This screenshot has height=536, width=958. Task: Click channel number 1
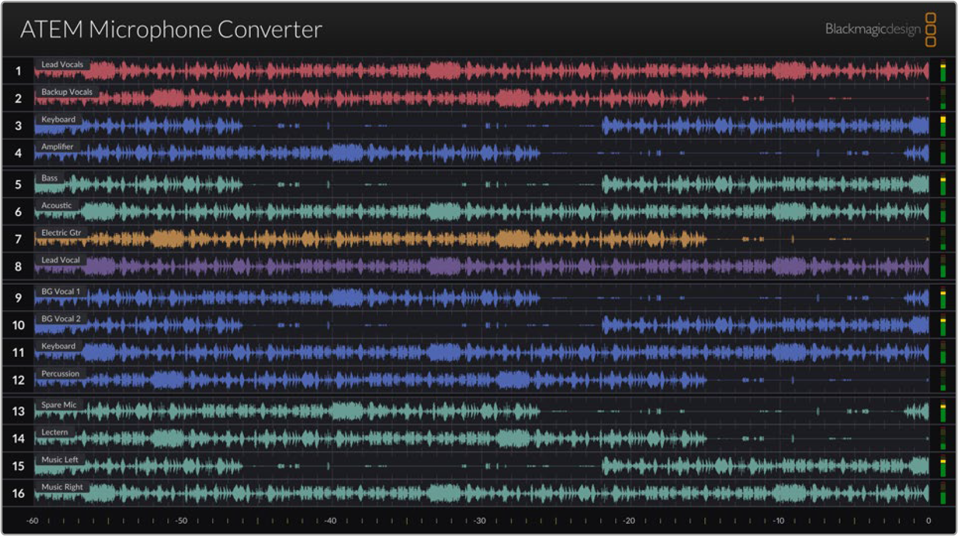tap(19, 71)
